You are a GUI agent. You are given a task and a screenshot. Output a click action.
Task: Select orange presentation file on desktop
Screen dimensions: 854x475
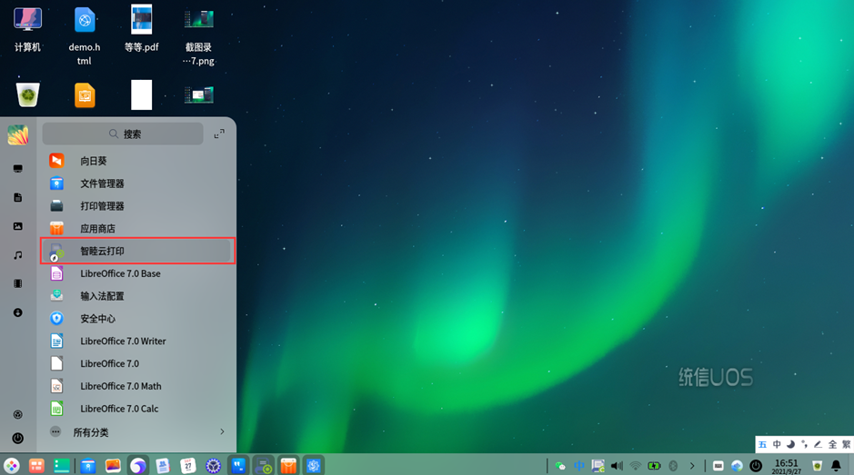point(85,95)
